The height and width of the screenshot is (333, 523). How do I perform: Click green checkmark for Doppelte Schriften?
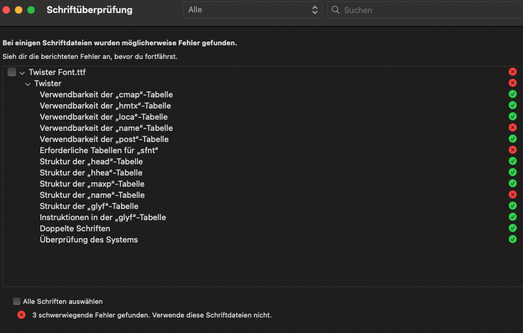coord(512,228)
